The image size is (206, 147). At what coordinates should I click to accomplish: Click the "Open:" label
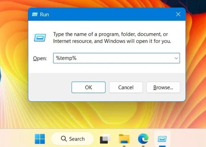40,59
